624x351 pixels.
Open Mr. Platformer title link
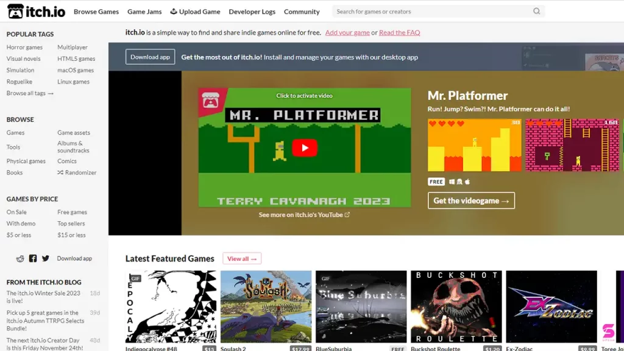point(467,96)
